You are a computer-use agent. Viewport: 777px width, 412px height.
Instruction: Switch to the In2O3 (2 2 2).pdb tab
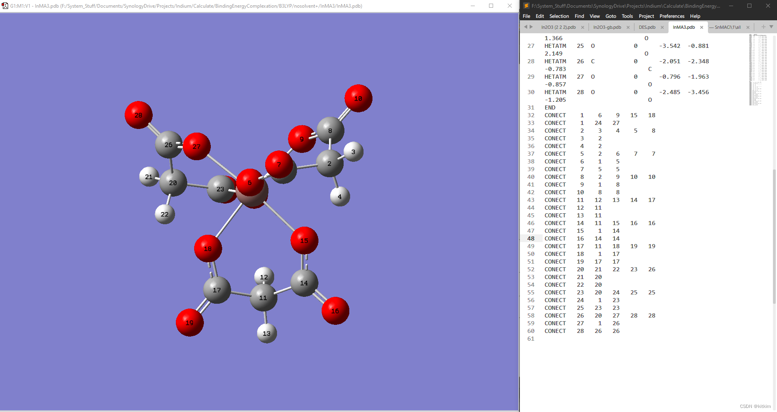pos(558,27)
